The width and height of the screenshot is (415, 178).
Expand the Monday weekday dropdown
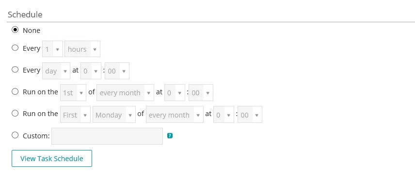114,115
